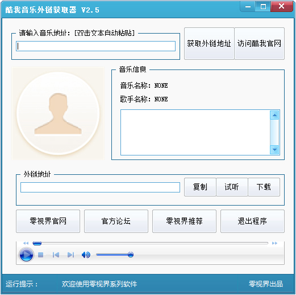This screenshot has height=295, width=296.
Task: Open 访问酷我官网 button
Action: click(x=259, y=43)
